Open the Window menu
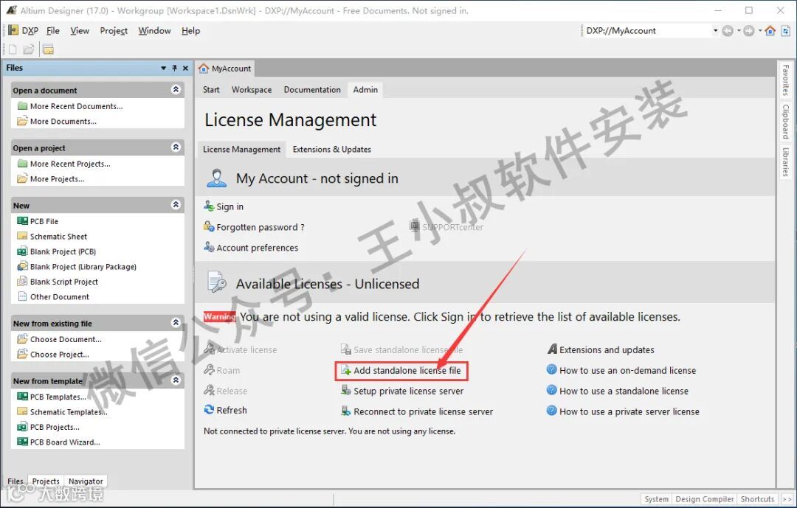 point(154,30)
